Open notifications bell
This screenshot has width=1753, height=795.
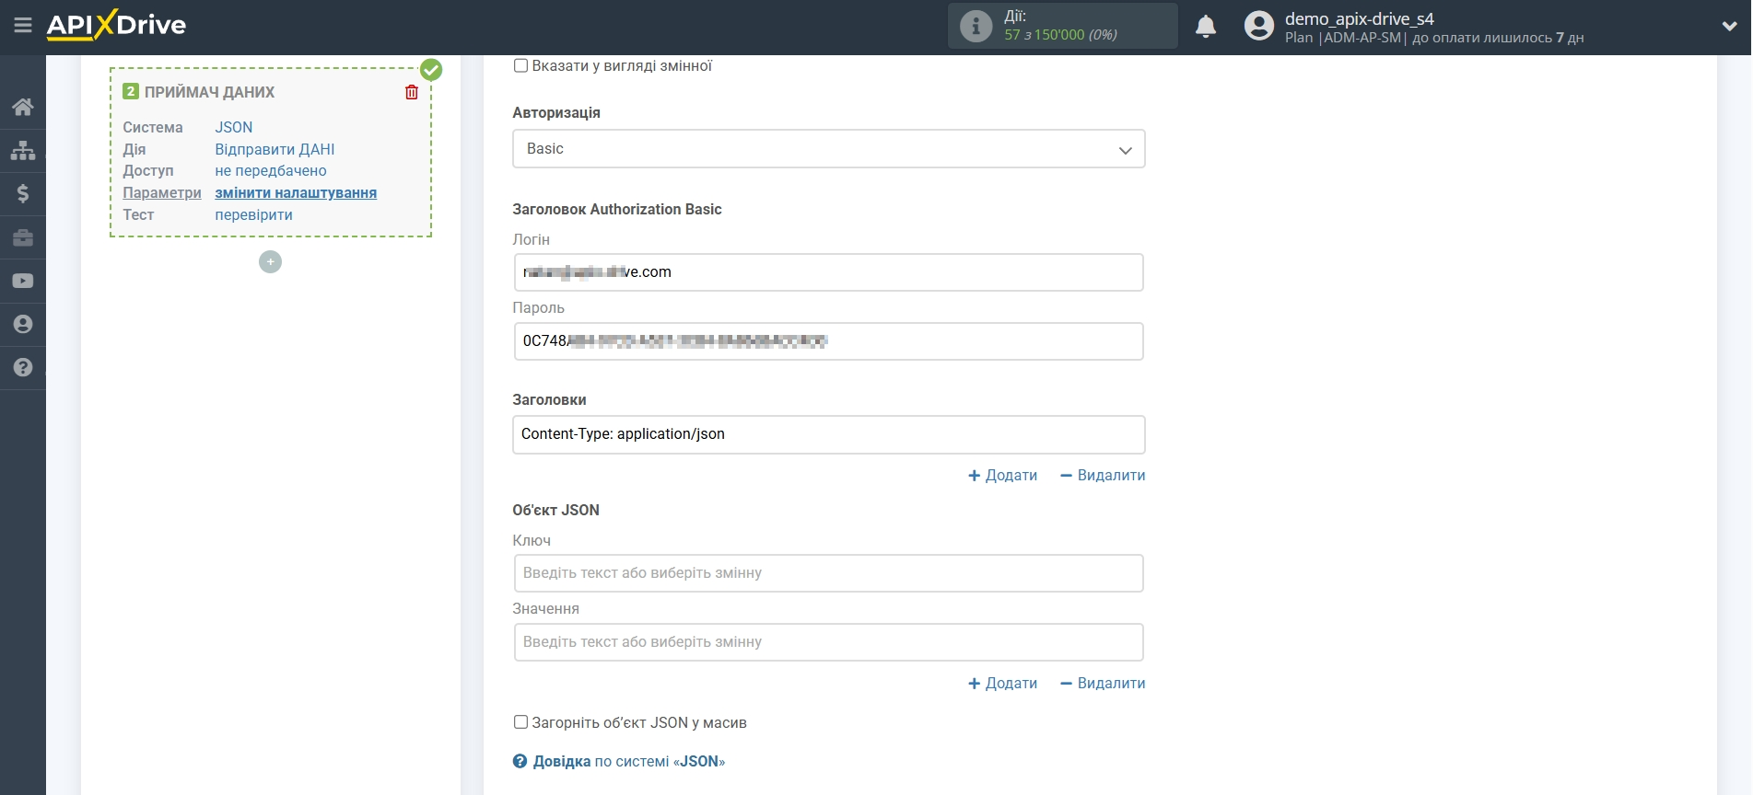pyautogui.click(x=1206, y=27)
